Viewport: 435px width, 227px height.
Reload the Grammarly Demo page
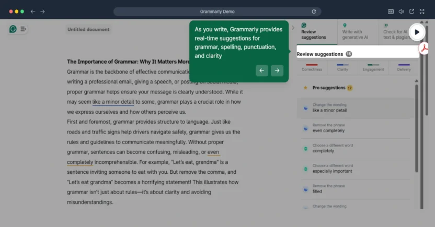(x=314, y=11)
